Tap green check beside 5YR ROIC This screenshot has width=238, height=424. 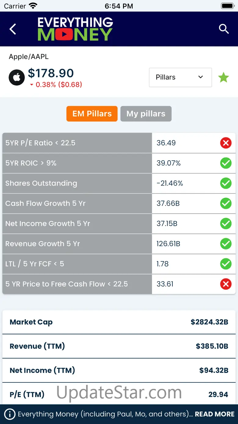tap(226, 163)
